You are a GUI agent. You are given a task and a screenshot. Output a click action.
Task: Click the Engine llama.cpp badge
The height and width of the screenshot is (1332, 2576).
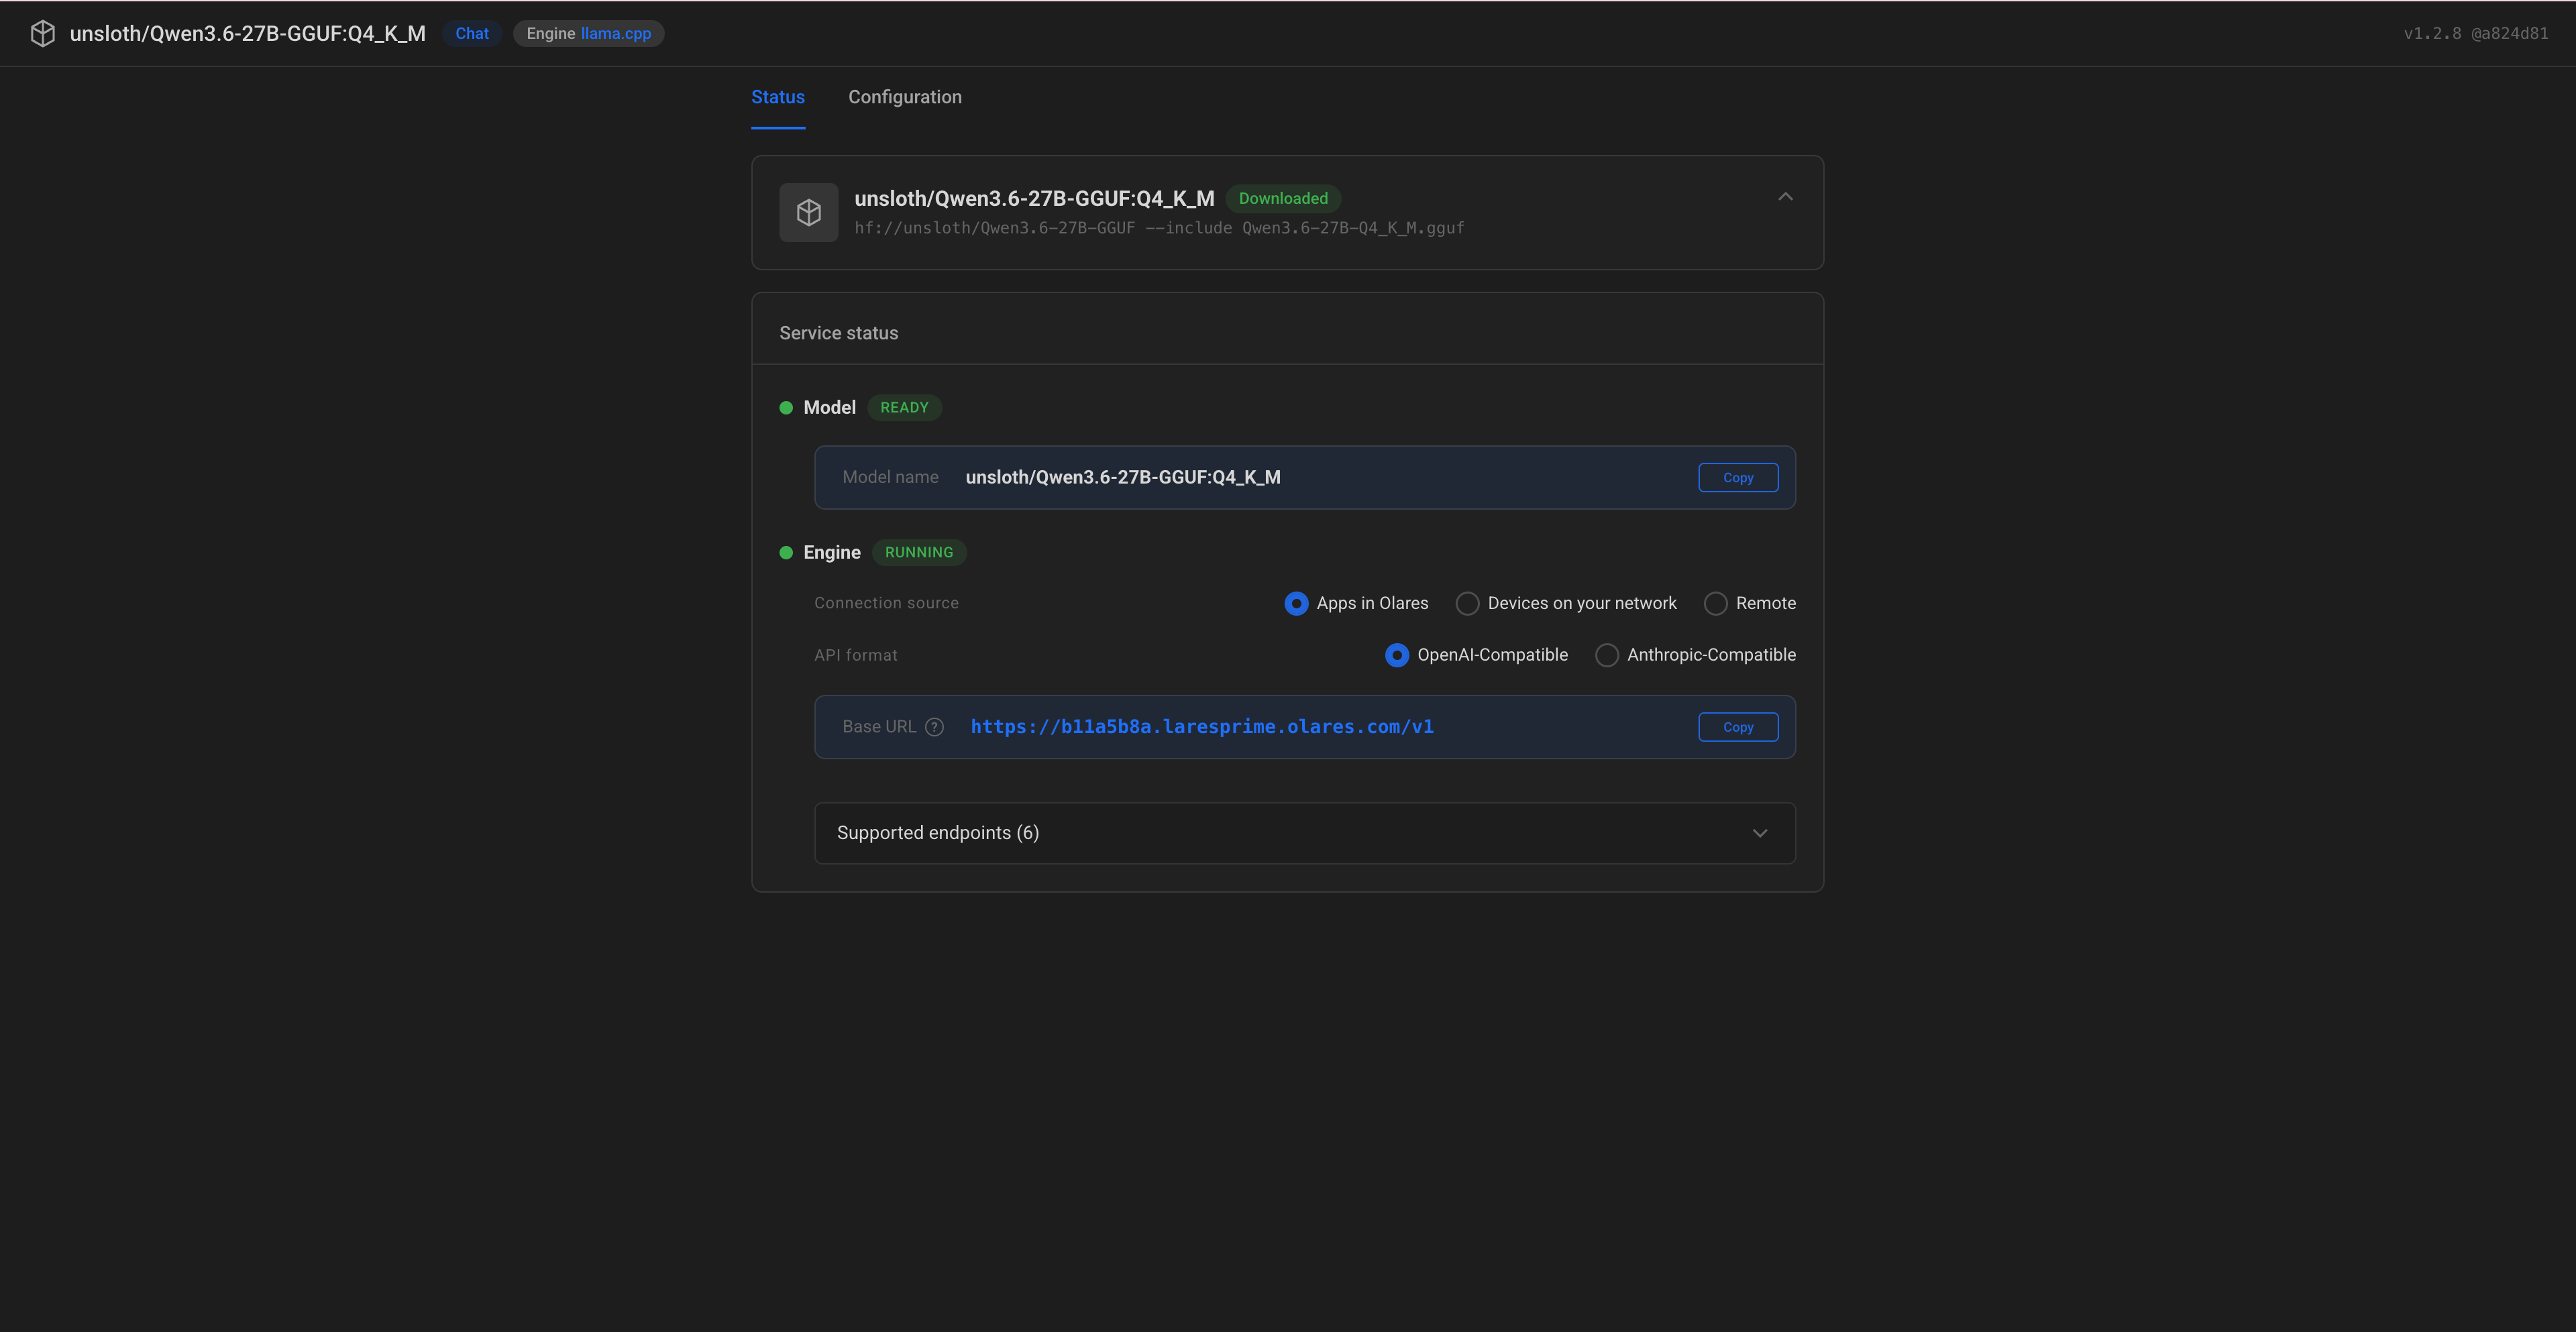588,33
